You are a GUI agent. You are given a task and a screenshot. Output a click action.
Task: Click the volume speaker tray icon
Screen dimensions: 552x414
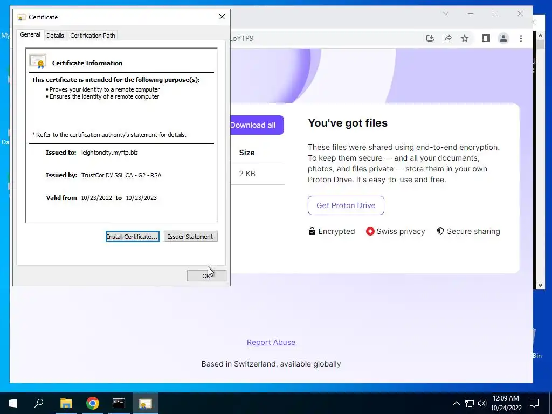click(x=482, y=403)
